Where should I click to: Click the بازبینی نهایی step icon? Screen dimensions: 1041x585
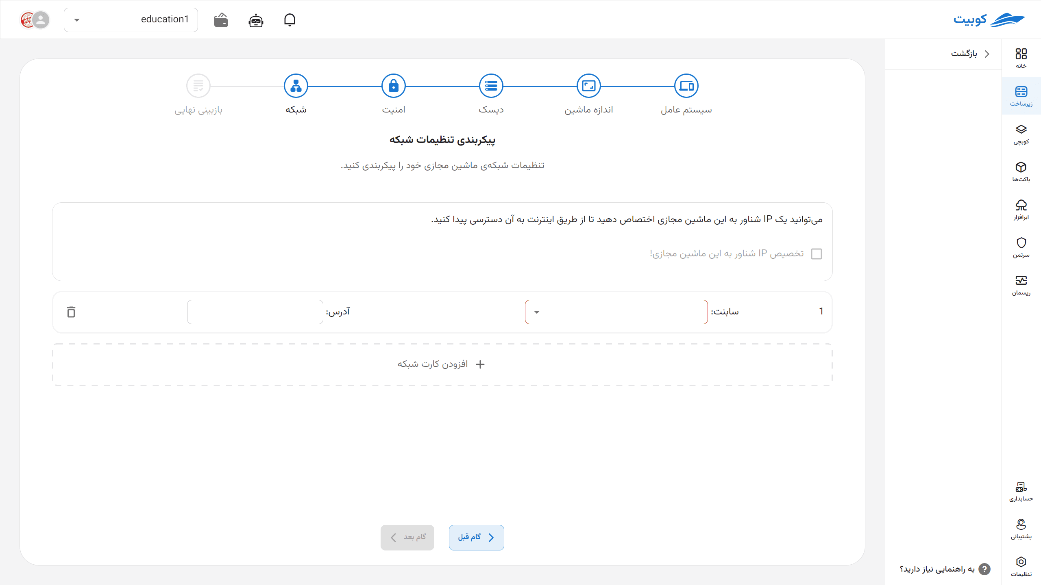coord(198,86)
